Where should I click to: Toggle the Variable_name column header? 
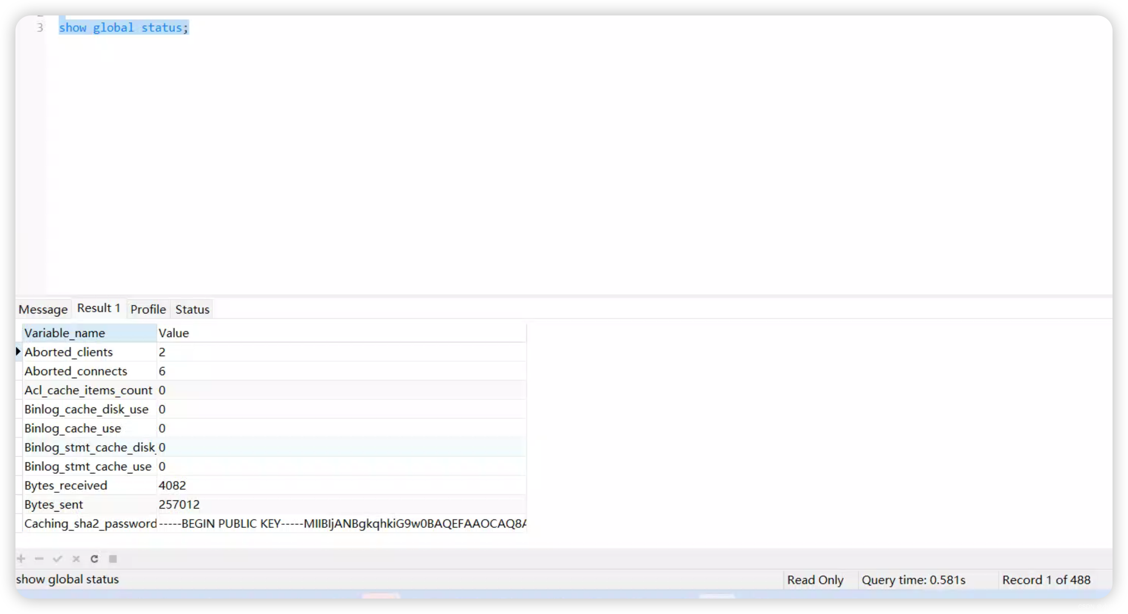point(64,333)
